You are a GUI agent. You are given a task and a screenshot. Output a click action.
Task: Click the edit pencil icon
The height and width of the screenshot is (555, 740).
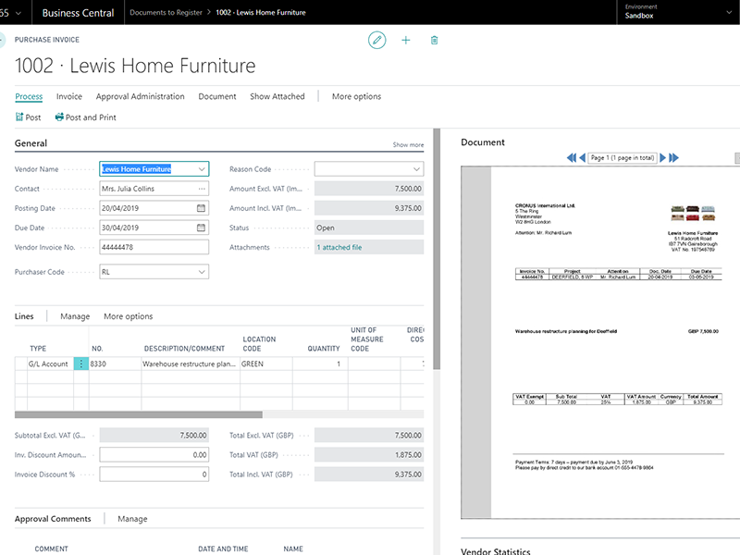pyautogui.click(x=376, y=40)
